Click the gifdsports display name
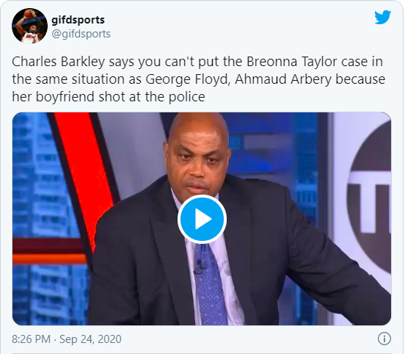The image size is (405, 354). tap(78, 20)
